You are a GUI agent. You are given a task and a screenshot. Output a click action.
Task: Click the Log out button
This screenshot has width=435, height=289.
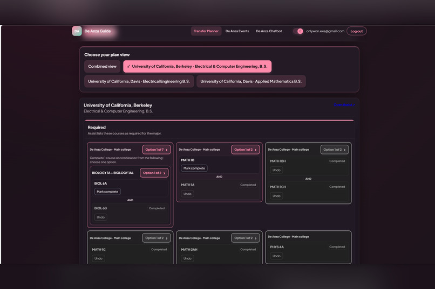[x=357, y=31]
